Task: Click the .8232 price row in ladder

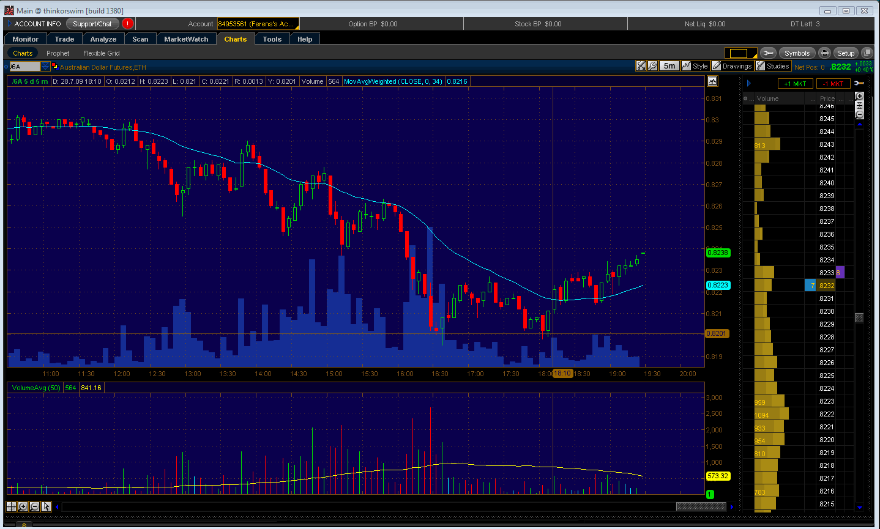Action: click(826, 286)
